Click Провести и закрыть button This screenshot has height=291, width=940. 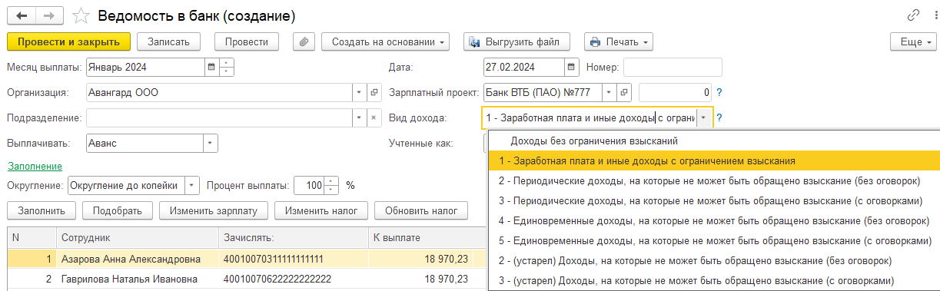point(69,41)
